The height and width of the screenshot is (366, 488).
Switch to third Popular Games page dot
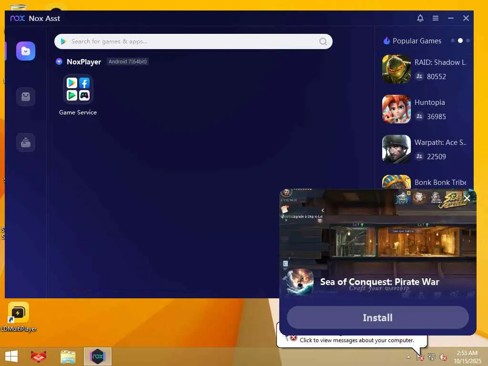coord(468,41)
